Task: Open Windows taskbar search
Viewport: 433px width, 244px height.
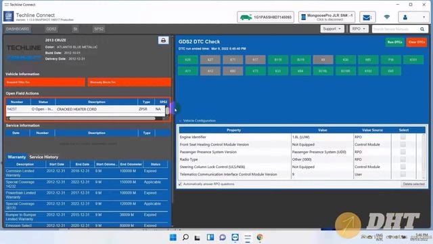Action: point(185,237)
